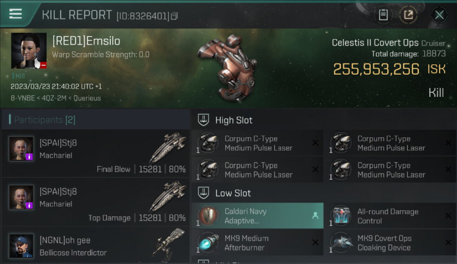Viewport: 457px width, 264px height.
Task: Open the hamburger menu icon
Action: pos(15,14)
